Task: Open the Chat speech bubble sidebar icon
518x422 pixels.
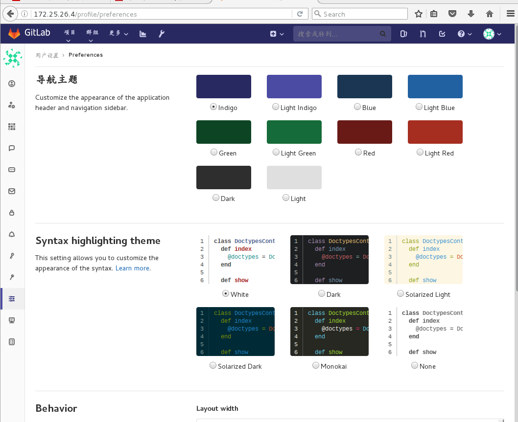Action: [x=12, y=148]
